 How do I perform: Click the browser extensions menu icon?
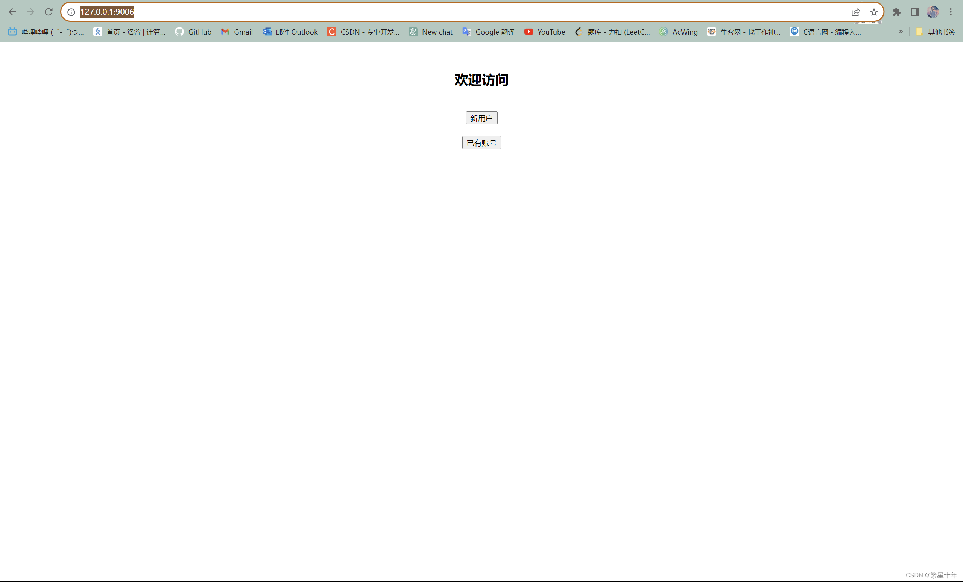(896, 12)
